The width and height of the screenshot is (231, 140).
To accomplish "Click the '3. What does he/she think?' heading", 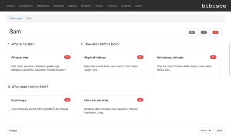I will [28, 87].
